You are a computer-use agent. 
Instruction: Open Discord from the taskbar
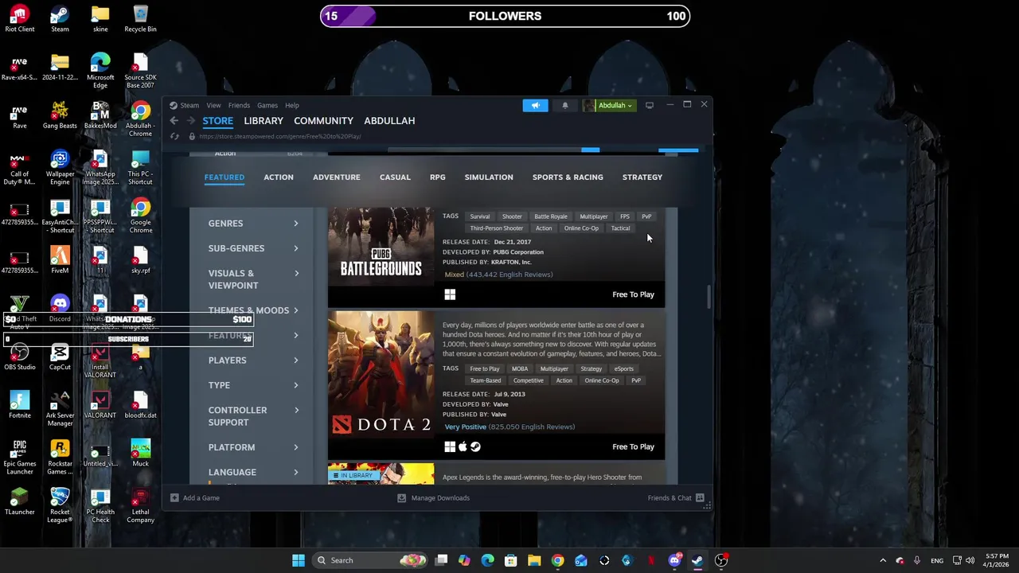674,560
